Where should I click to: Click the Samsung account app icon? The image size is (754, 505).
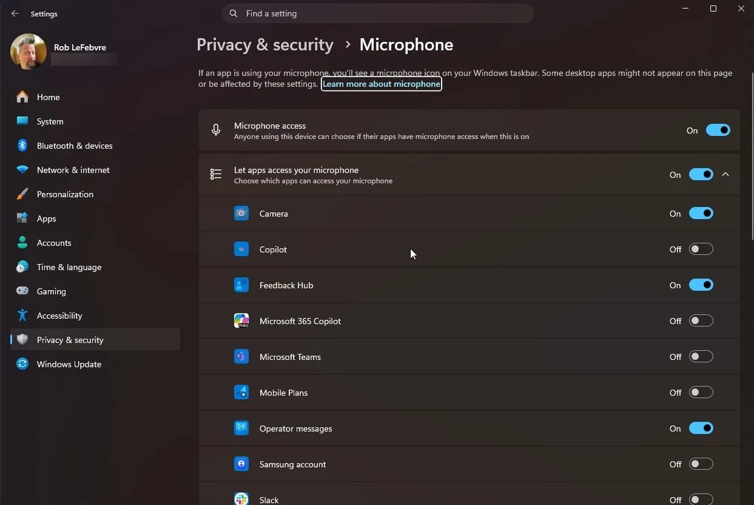(241, 464)
